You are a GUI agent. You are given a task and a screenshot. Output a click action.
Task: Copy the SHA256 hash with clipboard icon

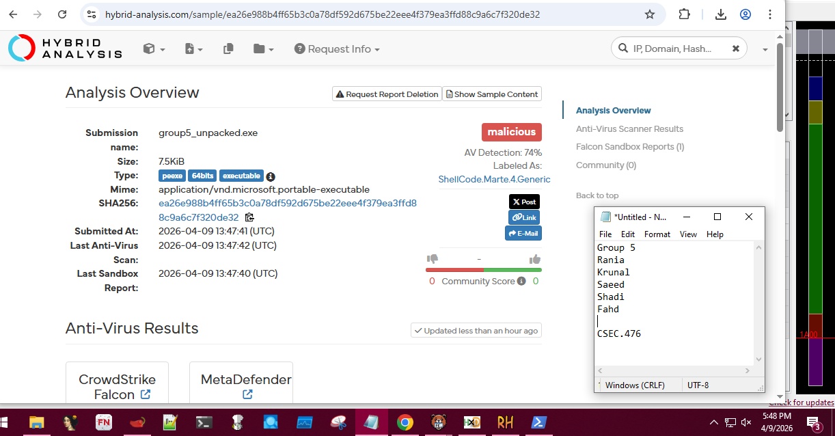pos(249,217)
